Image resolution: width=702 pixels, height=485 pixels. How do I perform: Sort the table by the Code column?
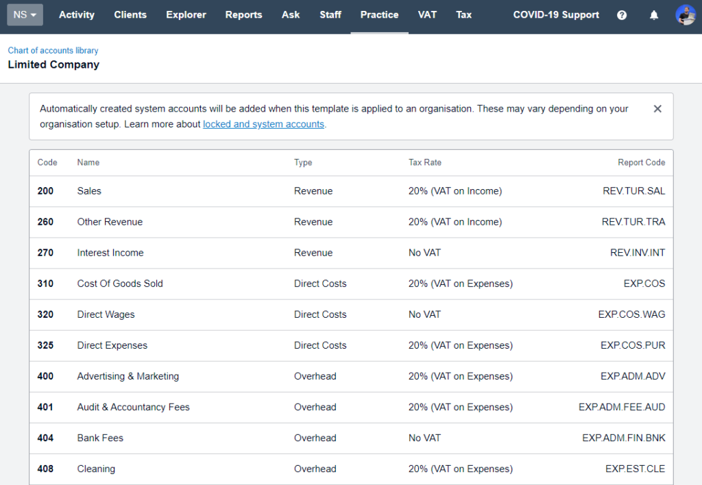[x=47, y=162]
